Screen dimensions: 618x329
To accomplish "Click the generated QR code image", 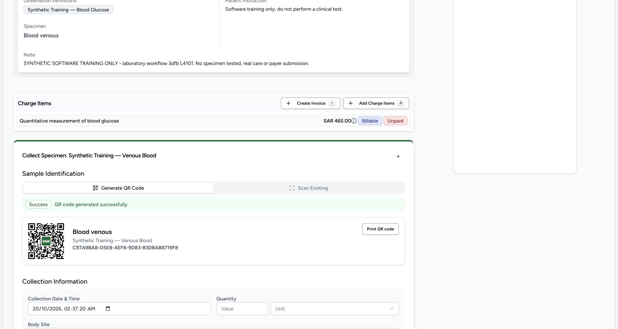I will tap(46, 241).
